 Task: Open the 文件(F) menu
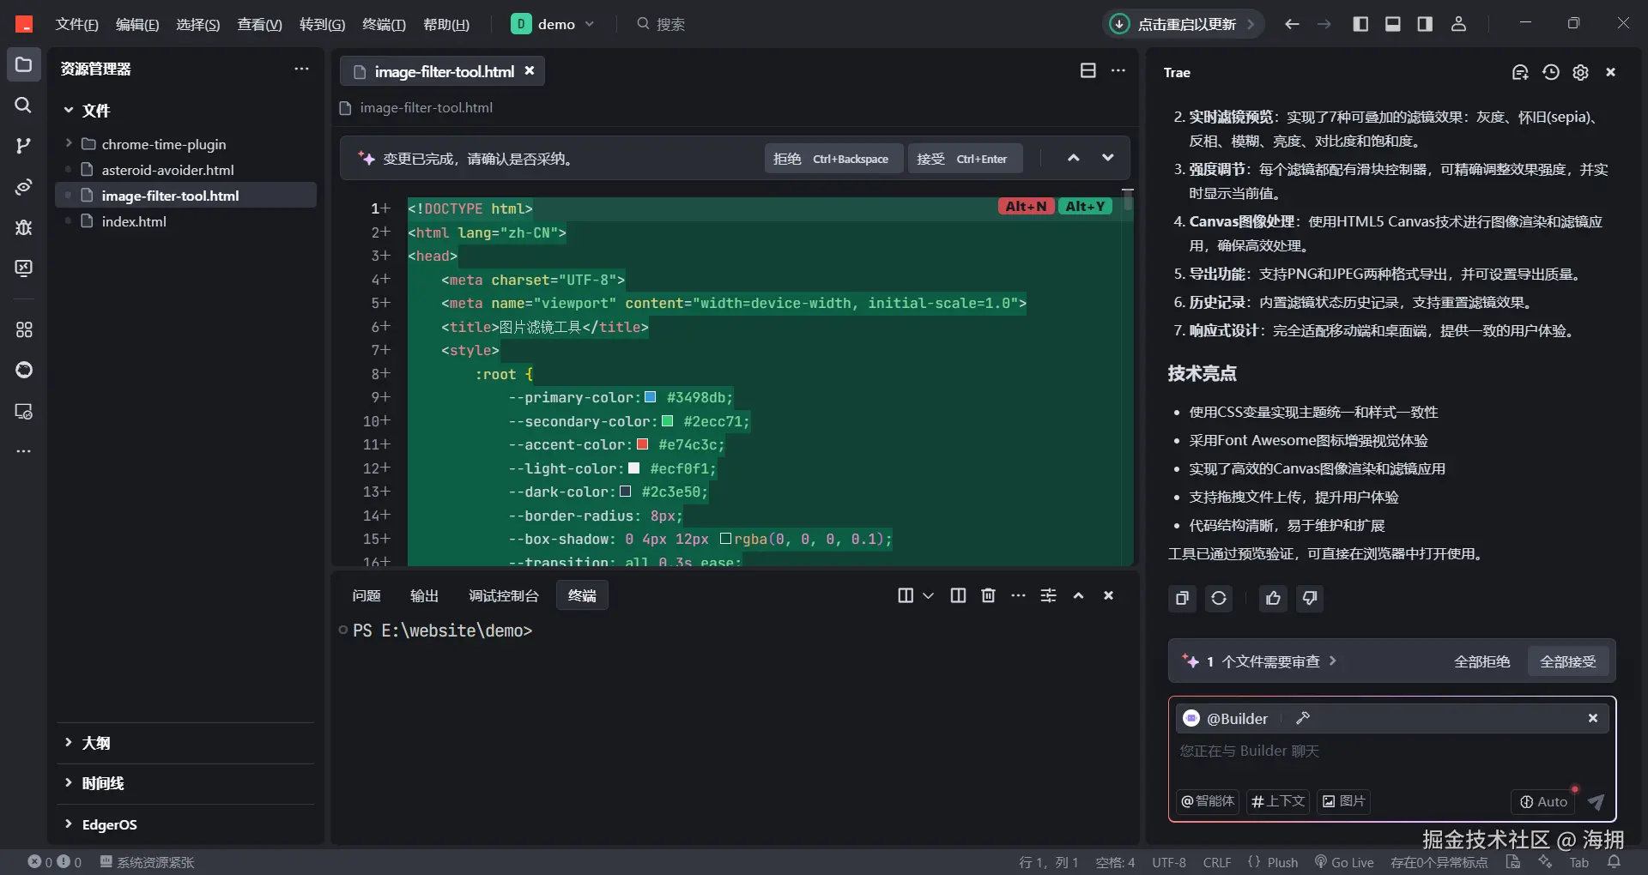coord(77,24)
